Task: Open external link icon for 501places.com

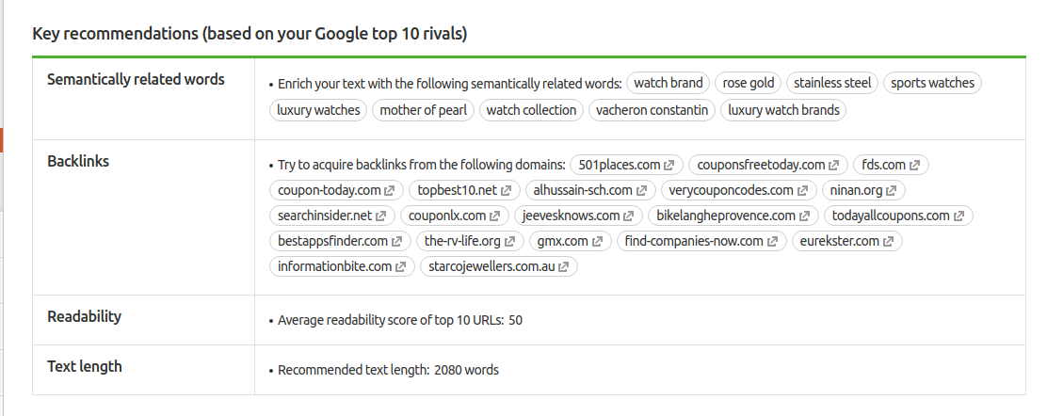Action: pyautogui.click(x=669, y=165)
